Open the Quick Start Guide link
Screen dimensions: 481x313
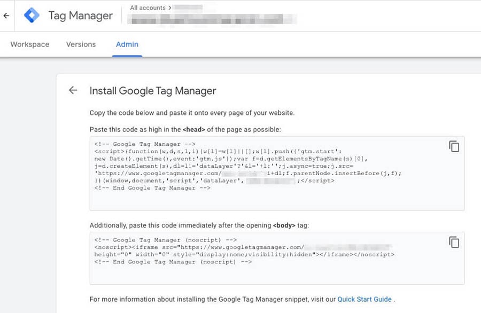tap(364, 299)
